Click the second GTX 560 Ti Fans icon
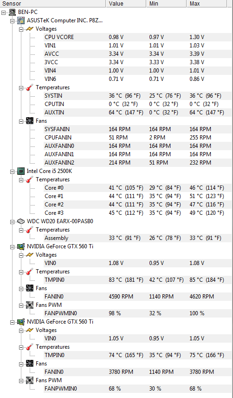Image resolution: width=233 pixels, height=398 pixels. [30, 364]
